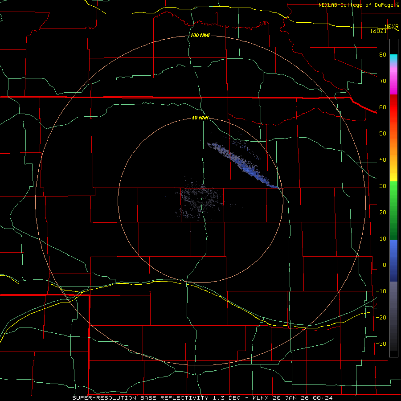Click the [dBZ] unit label
This screenshot has height=401, width=401.
(378, 31)
